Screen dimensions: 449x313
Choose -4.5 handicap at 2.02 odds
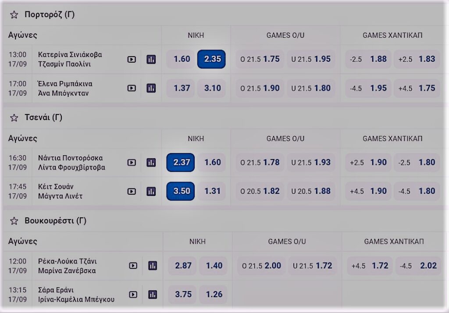click(x=419, y=266)
